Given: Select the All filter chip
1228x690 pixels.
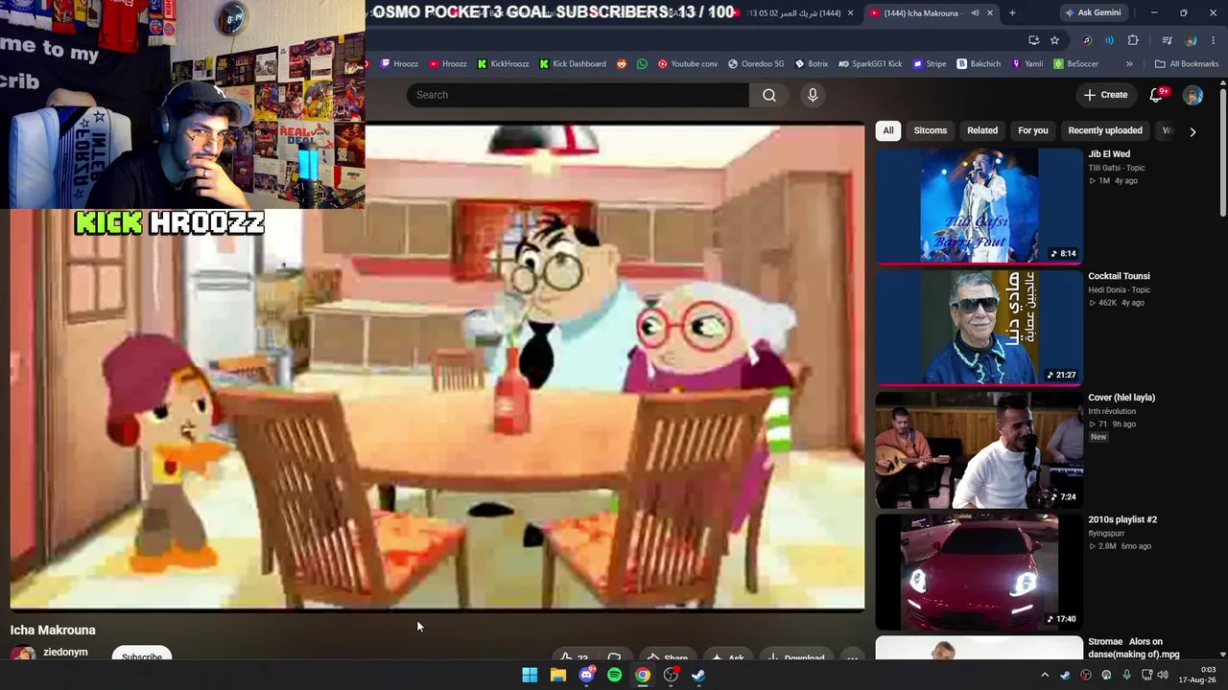Looking at the screenshot, I should 888,130.
